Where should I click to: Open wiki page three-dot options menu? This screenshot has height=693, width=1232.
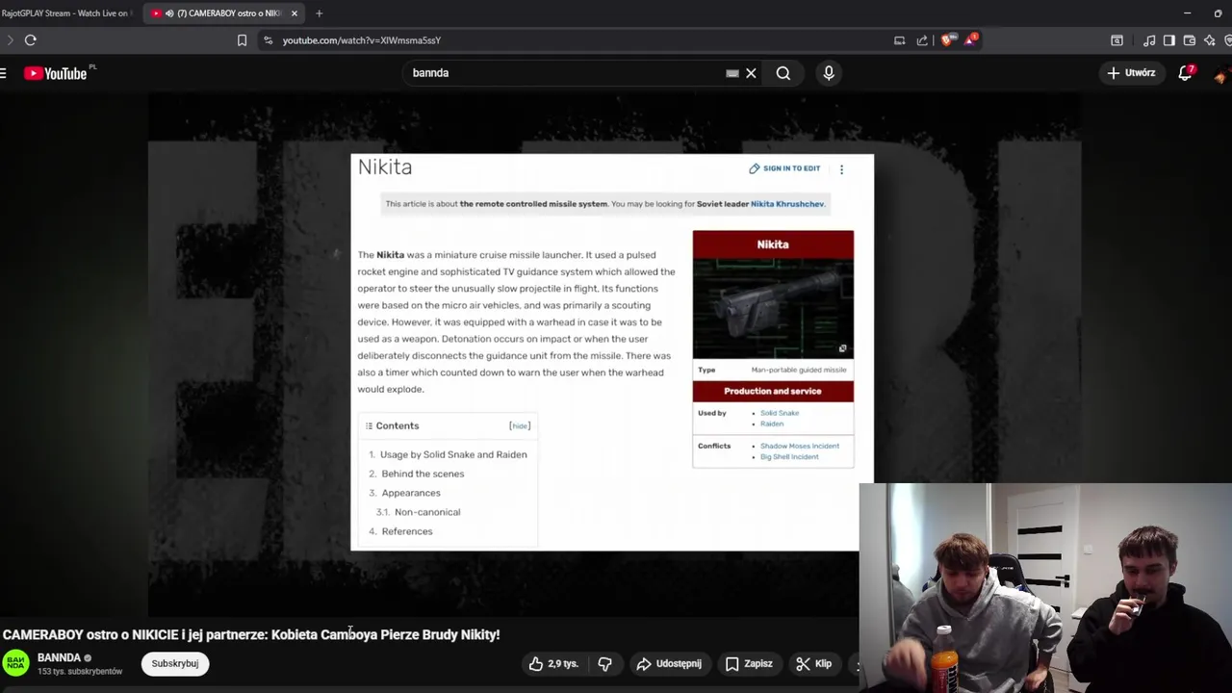tap(841, 169)
